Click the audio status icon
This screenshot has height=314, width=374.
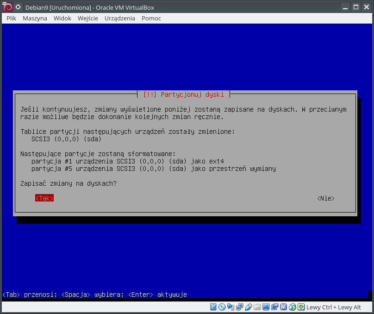231,307
